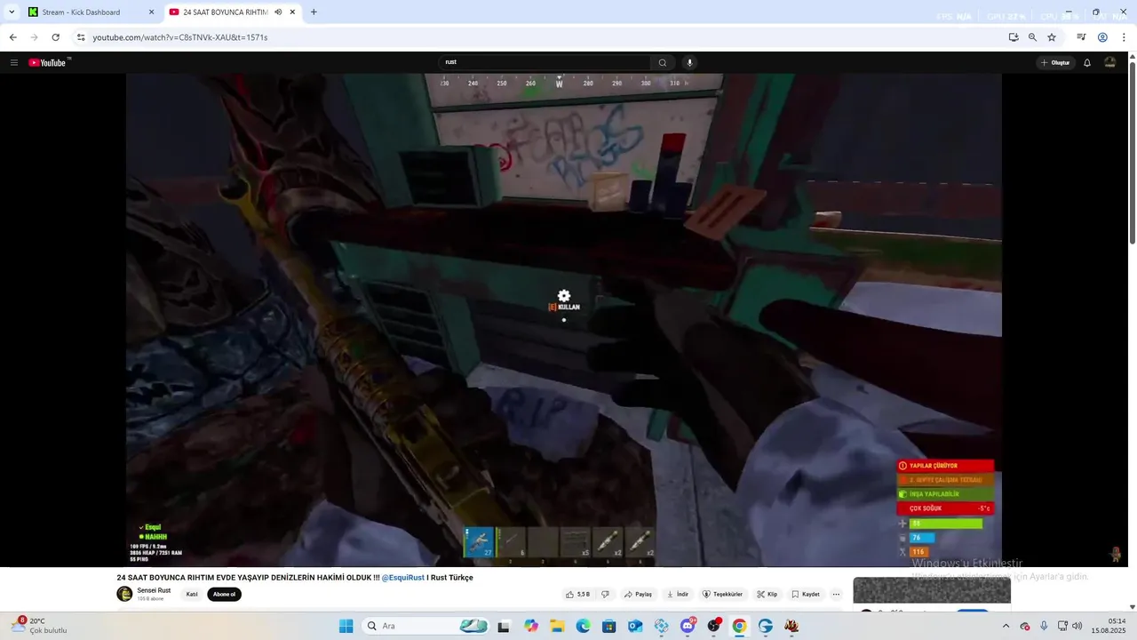Start voice search with microphone icon

689,62
